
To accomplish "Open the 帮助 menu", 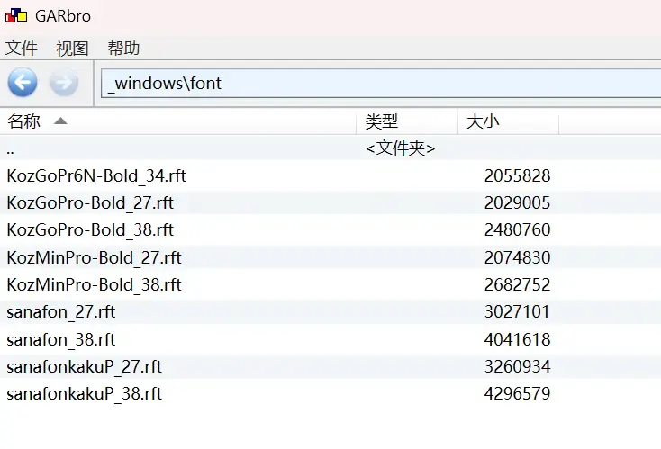I will [123, 48].
